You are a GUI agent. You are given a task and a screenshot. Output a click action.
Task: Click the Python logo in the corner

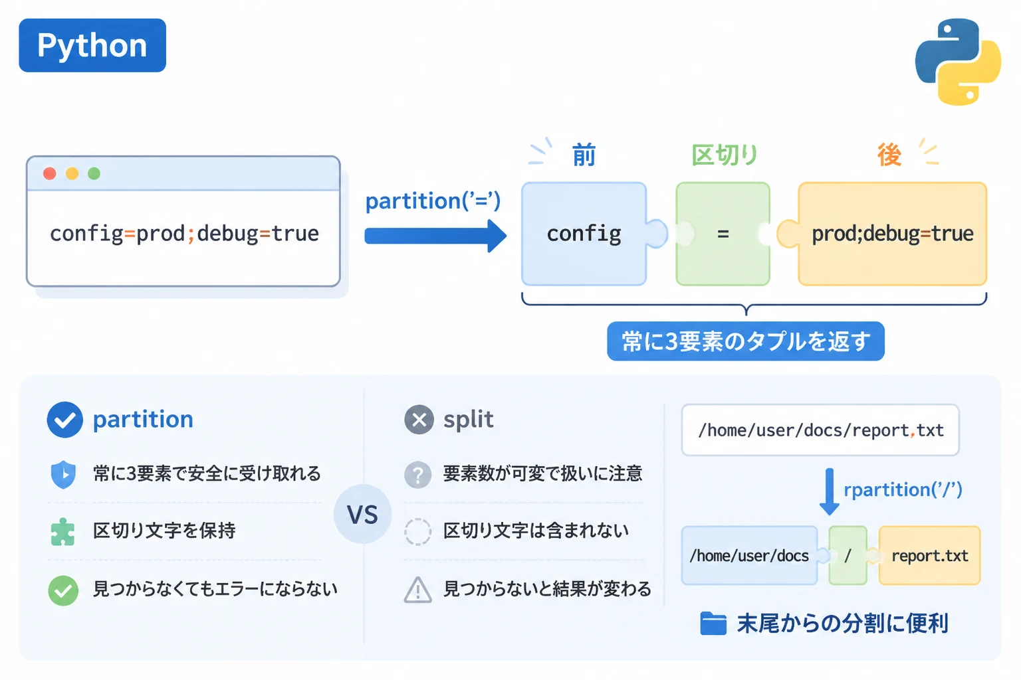(x=958, y=62)
